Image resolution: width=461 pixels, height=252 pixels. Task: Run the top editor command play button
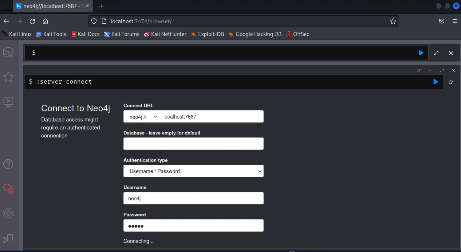click(421, 53)
